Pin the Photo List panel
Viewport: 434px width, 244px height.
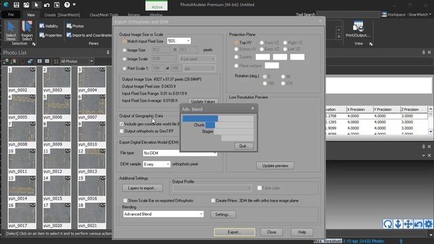[108, 52]
